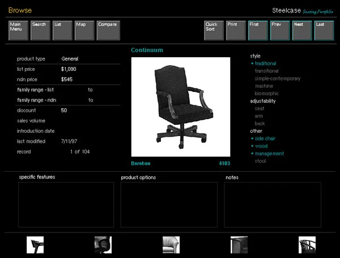The image size is (340, 258).
Task: Select the fourth thumbnail of dark boxy chair
Action: pyautogui.click(x=239, y=245)
